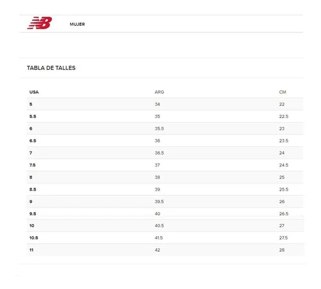
Task: Click the USA column header
Action: point(34,92)
